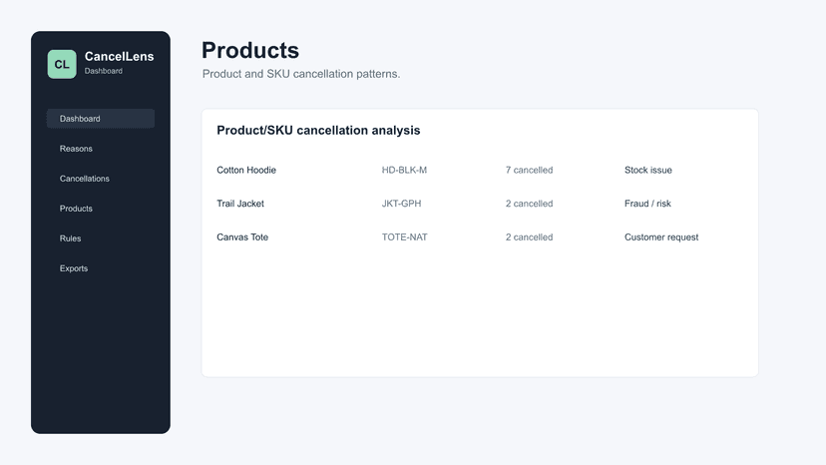The image size is (826, 465).
Task: Click SKU TOTE-NAT
Action: tap(405, 237)
